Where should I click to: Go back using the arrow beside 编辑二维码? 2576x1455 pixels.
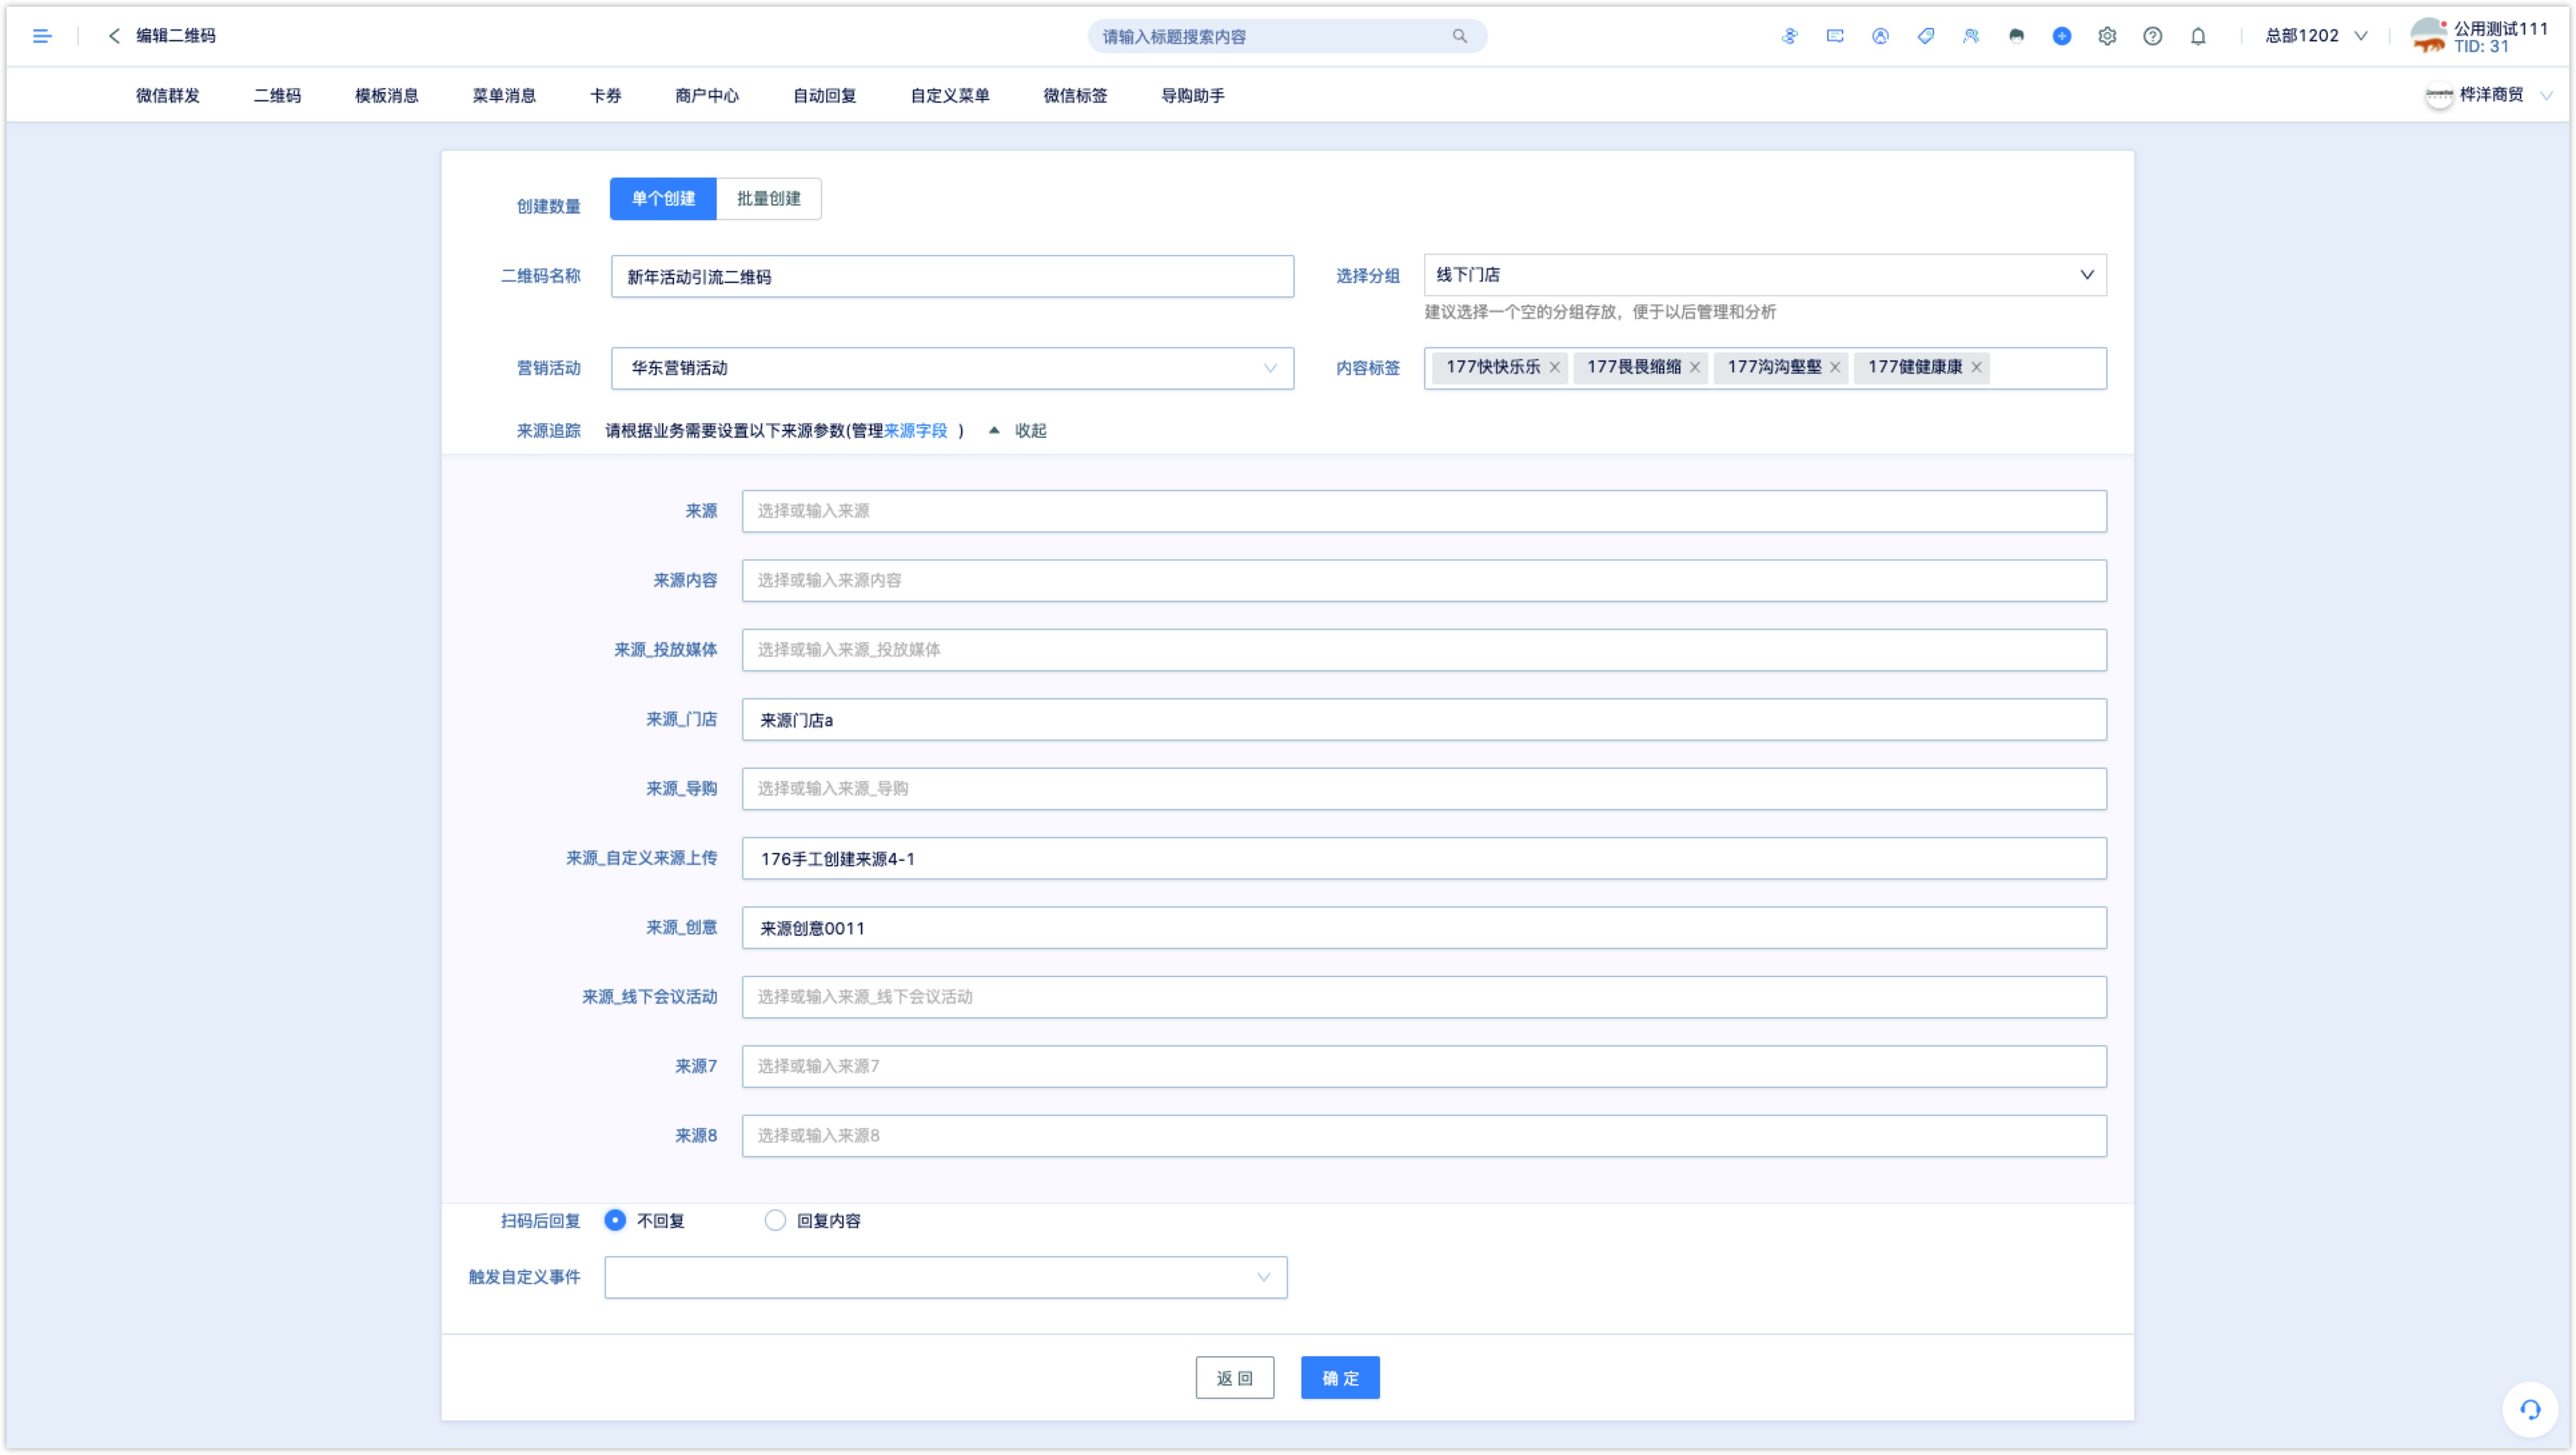click(x=114, y=36)
